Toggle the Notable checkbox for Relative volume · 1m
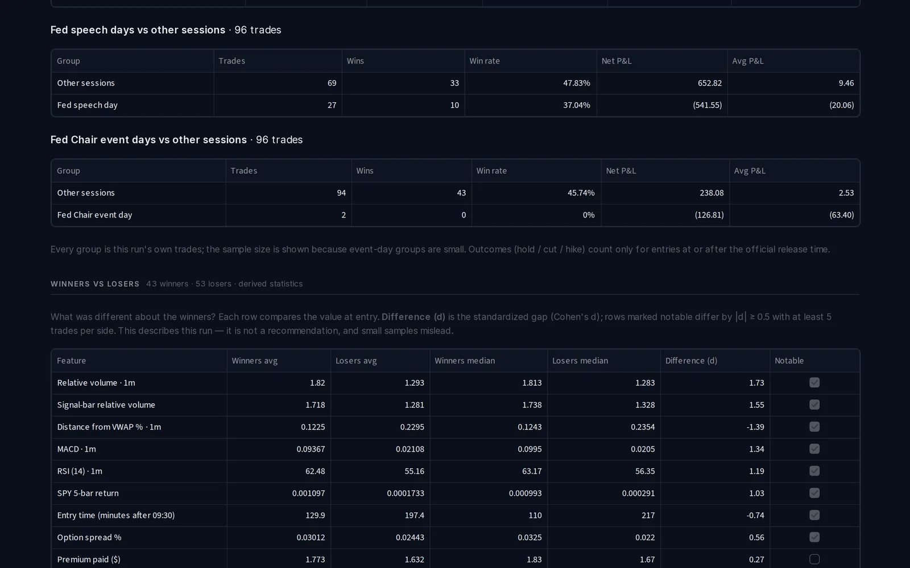 tap(814, 383)
